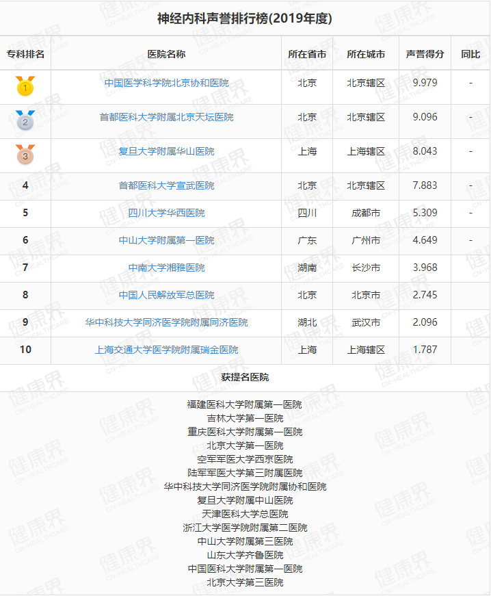Viewport: 491px width, 596px height.
Task: Open 华中科技大学同济医学院附属同济医院 link
Action: tap(166, 322)
